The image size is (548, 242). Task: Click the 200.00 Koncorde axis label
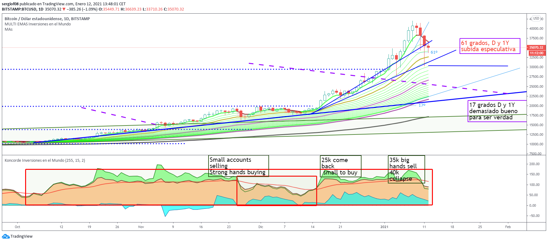(534, 164)
